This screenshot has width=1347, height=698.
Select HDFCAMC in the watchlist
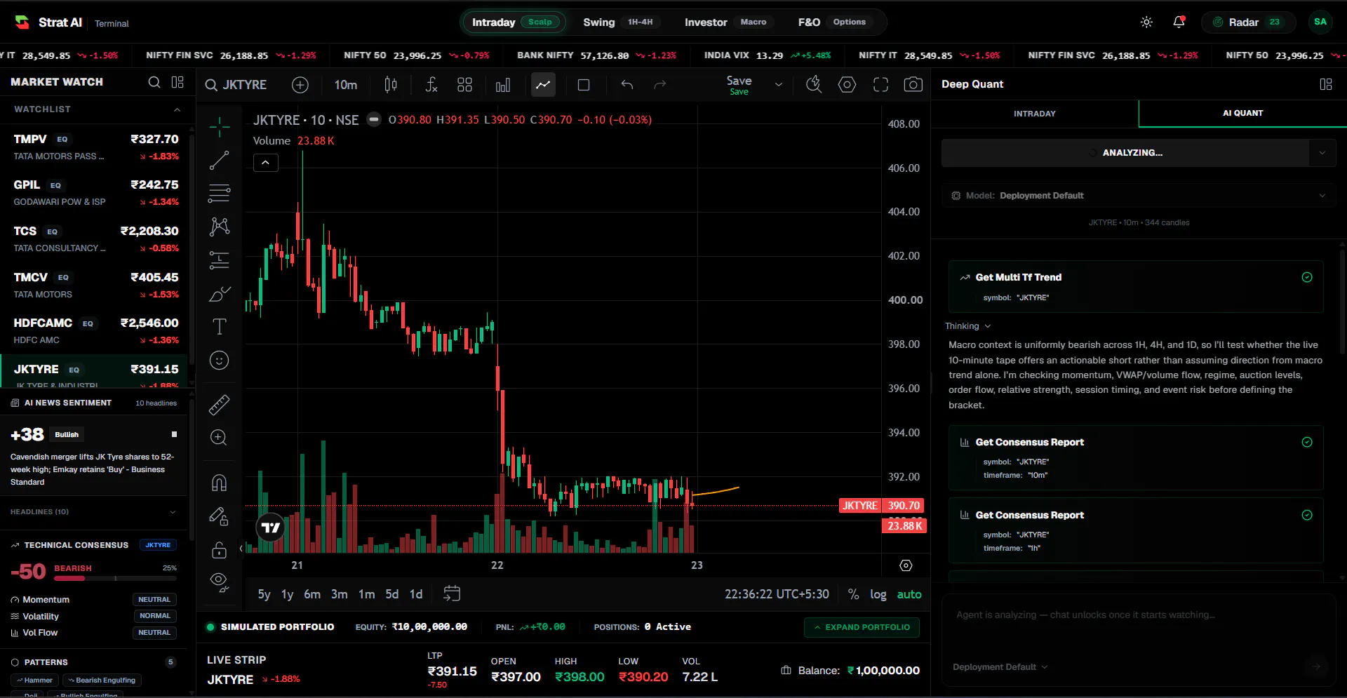pos(95,331)
